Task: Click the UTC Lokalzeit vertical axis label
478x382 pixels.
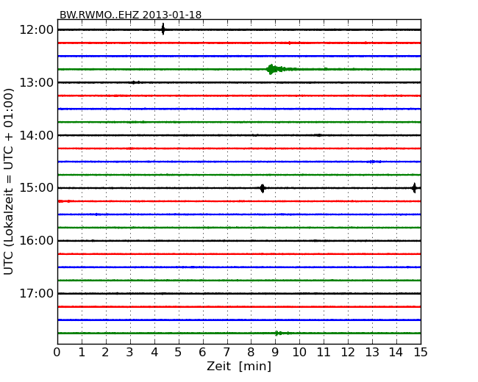Action: (x=9, y=181)
